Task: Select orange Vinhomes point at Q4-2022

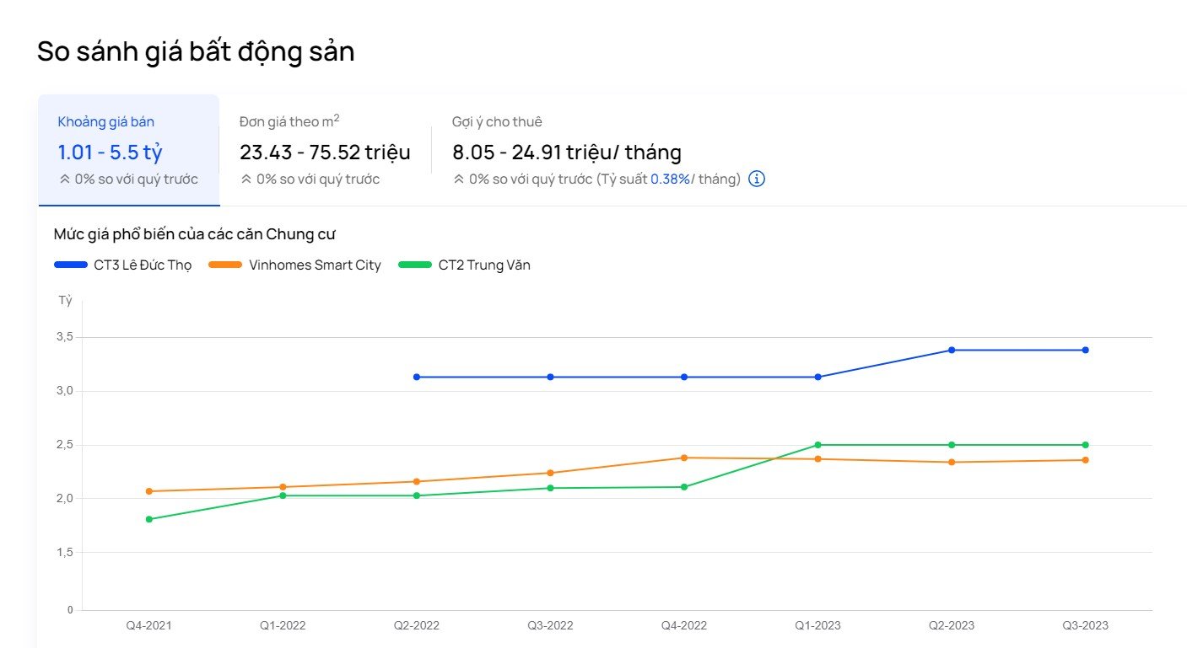Action: [x=684, y=458]
